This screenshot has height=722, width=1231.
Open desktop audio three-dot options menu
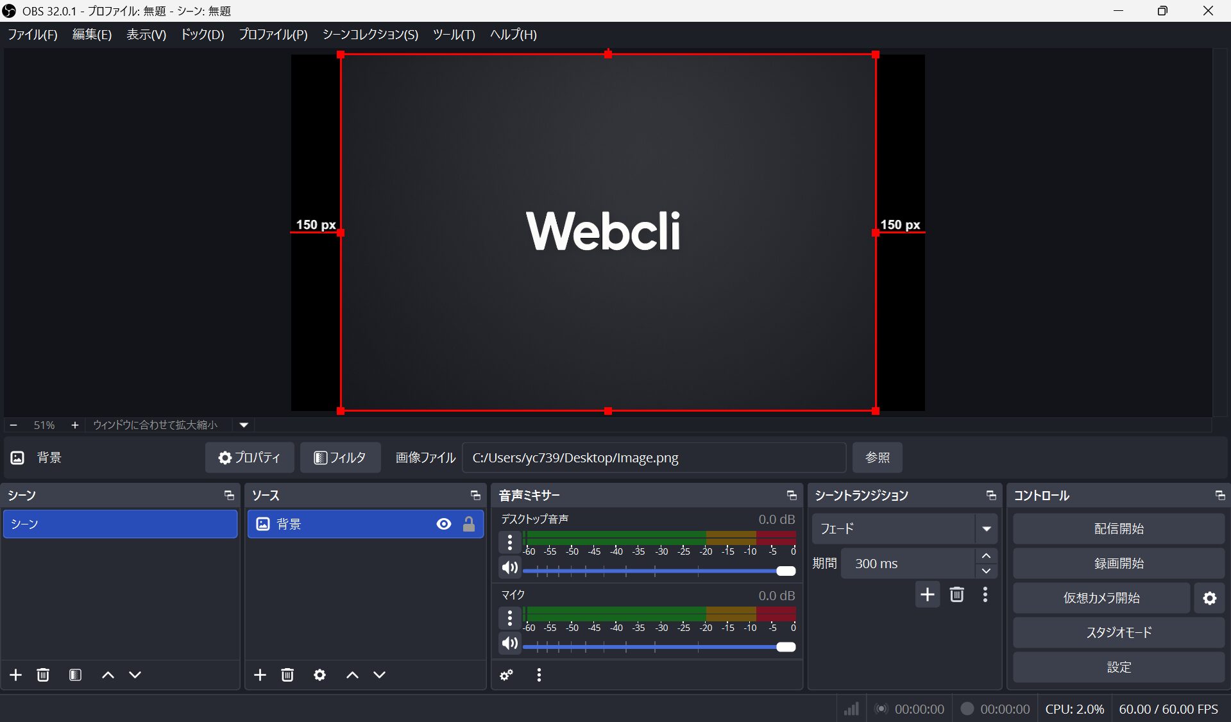[x=510, y=542]
